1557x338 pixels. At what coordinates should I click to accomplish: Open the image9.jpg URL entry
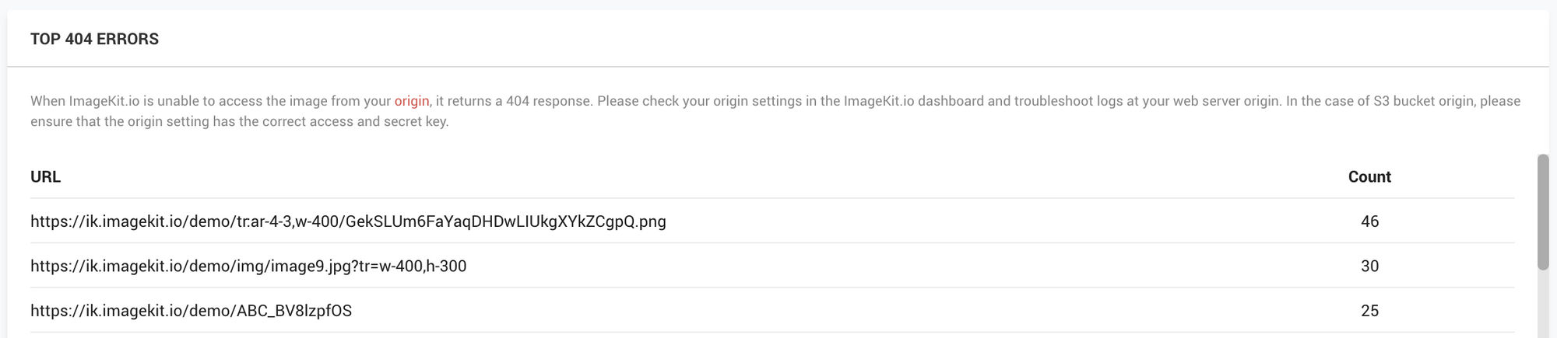pyautogui.click(x=248, y=266)
